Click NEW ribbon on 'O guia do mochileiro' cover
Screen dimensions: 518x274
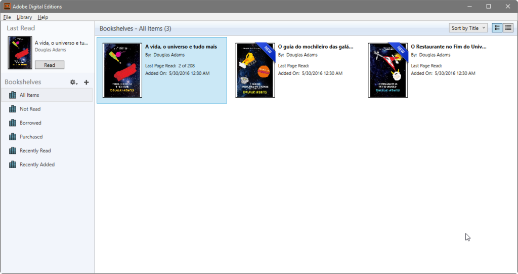[x=267, y=51]
